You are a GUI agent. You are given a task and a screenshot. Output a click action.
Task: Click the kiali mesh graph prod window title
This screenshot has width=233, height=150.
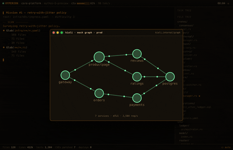pos(84,33)
